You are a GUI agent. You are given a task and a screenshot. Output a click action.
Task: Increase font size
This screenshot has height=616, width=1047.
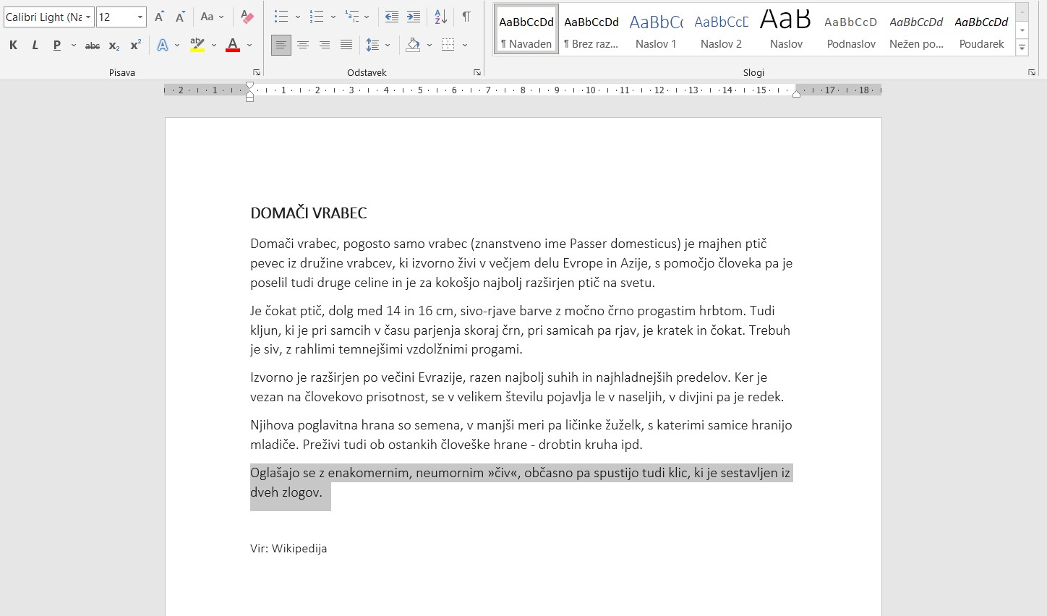(159, 17)
